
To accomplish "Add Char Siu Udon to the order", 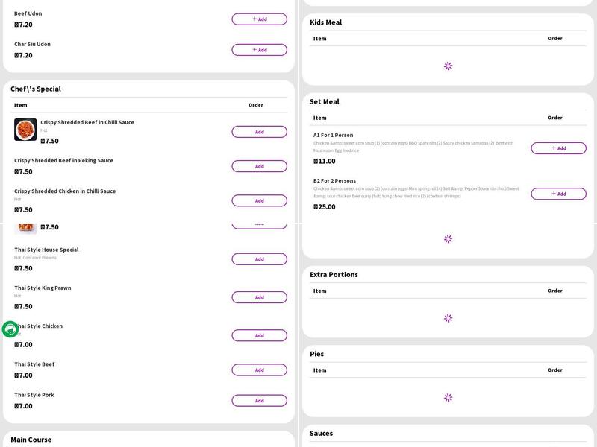I will [259, 50].
